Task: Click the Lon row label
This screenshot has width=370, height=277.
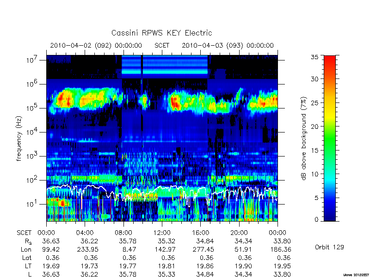Action: [x=26, y=249]
